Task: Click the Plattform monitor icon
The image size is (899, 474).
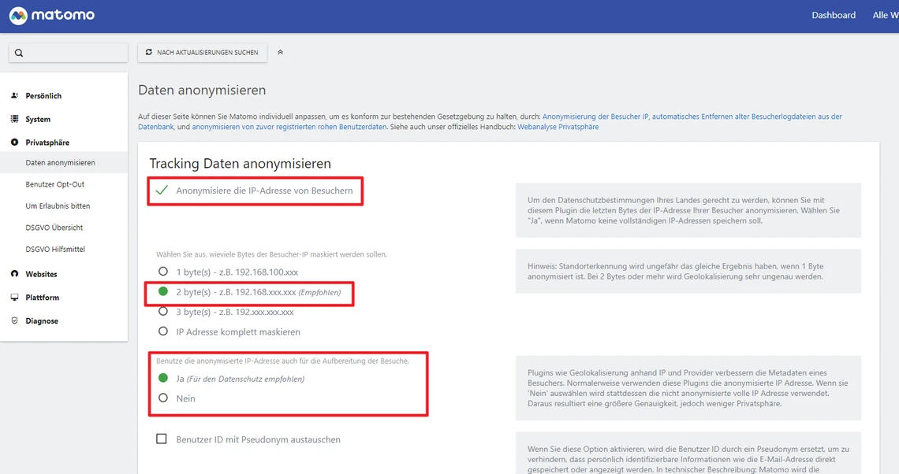Action: pyautogui.click(x=14, y=298)
